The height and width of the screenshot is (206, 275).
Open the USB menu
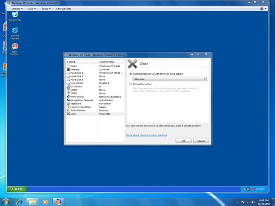pos(32,9)
